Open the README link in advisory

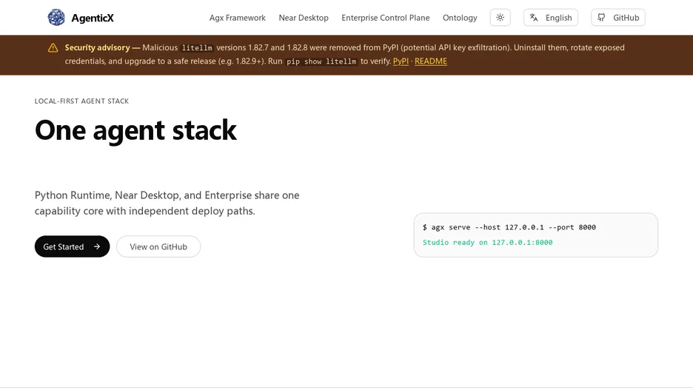(430, 61)
